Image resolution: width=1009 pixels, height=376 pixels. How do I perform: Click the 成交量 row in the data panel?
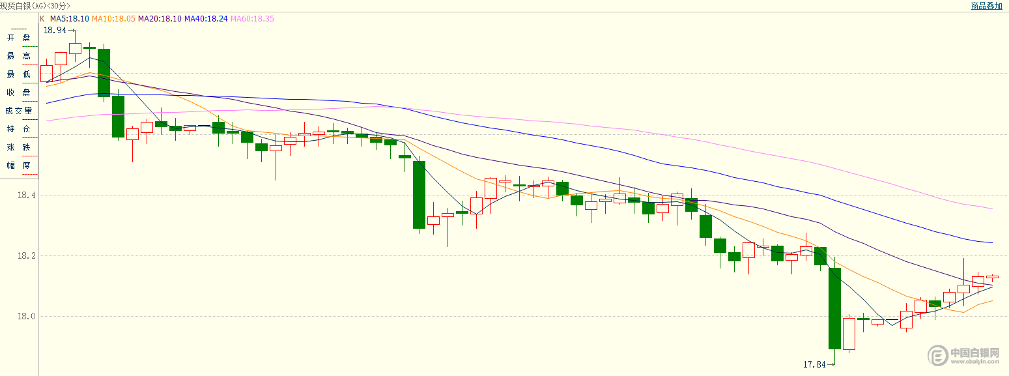coord(19,111)
